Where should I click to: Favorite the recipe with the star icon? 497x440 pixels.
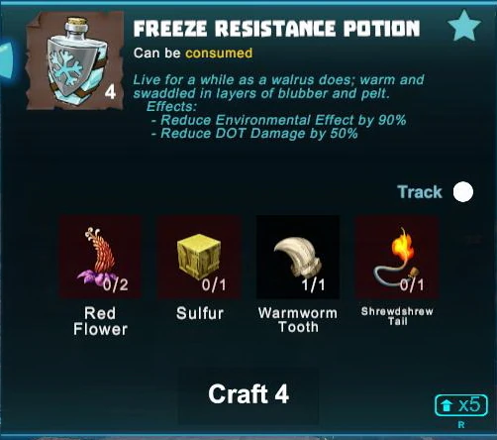(463, 26)
